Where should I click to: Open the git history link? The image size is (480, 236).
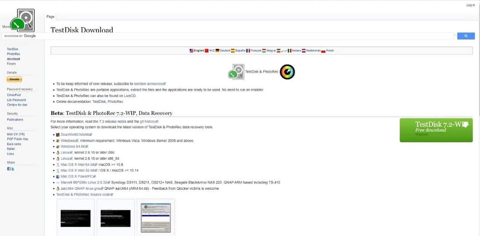click(149, 122)
